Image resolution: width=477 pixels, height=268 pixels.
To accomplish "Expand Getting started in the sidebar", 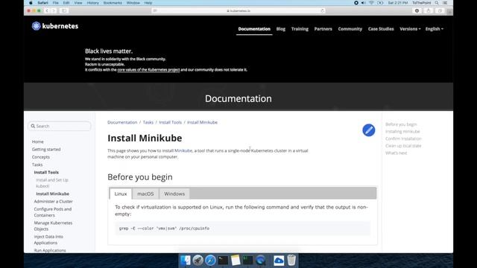I will point(46,149).
